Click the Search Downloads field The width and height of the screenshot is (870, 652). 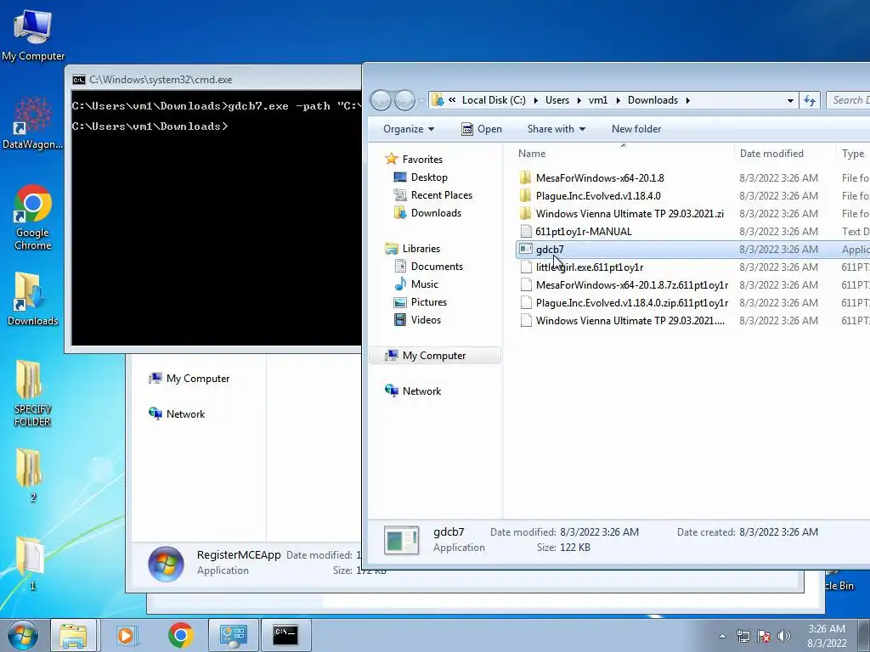click(847, 100)
